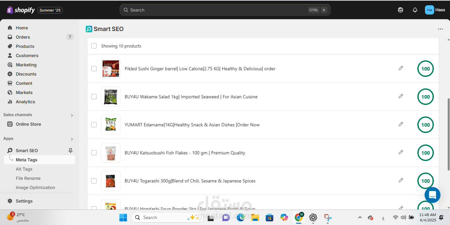Click the YUMART Edamame product thumbnail
This screenshot has width=450, height=225.
click(x=111, y=125)
